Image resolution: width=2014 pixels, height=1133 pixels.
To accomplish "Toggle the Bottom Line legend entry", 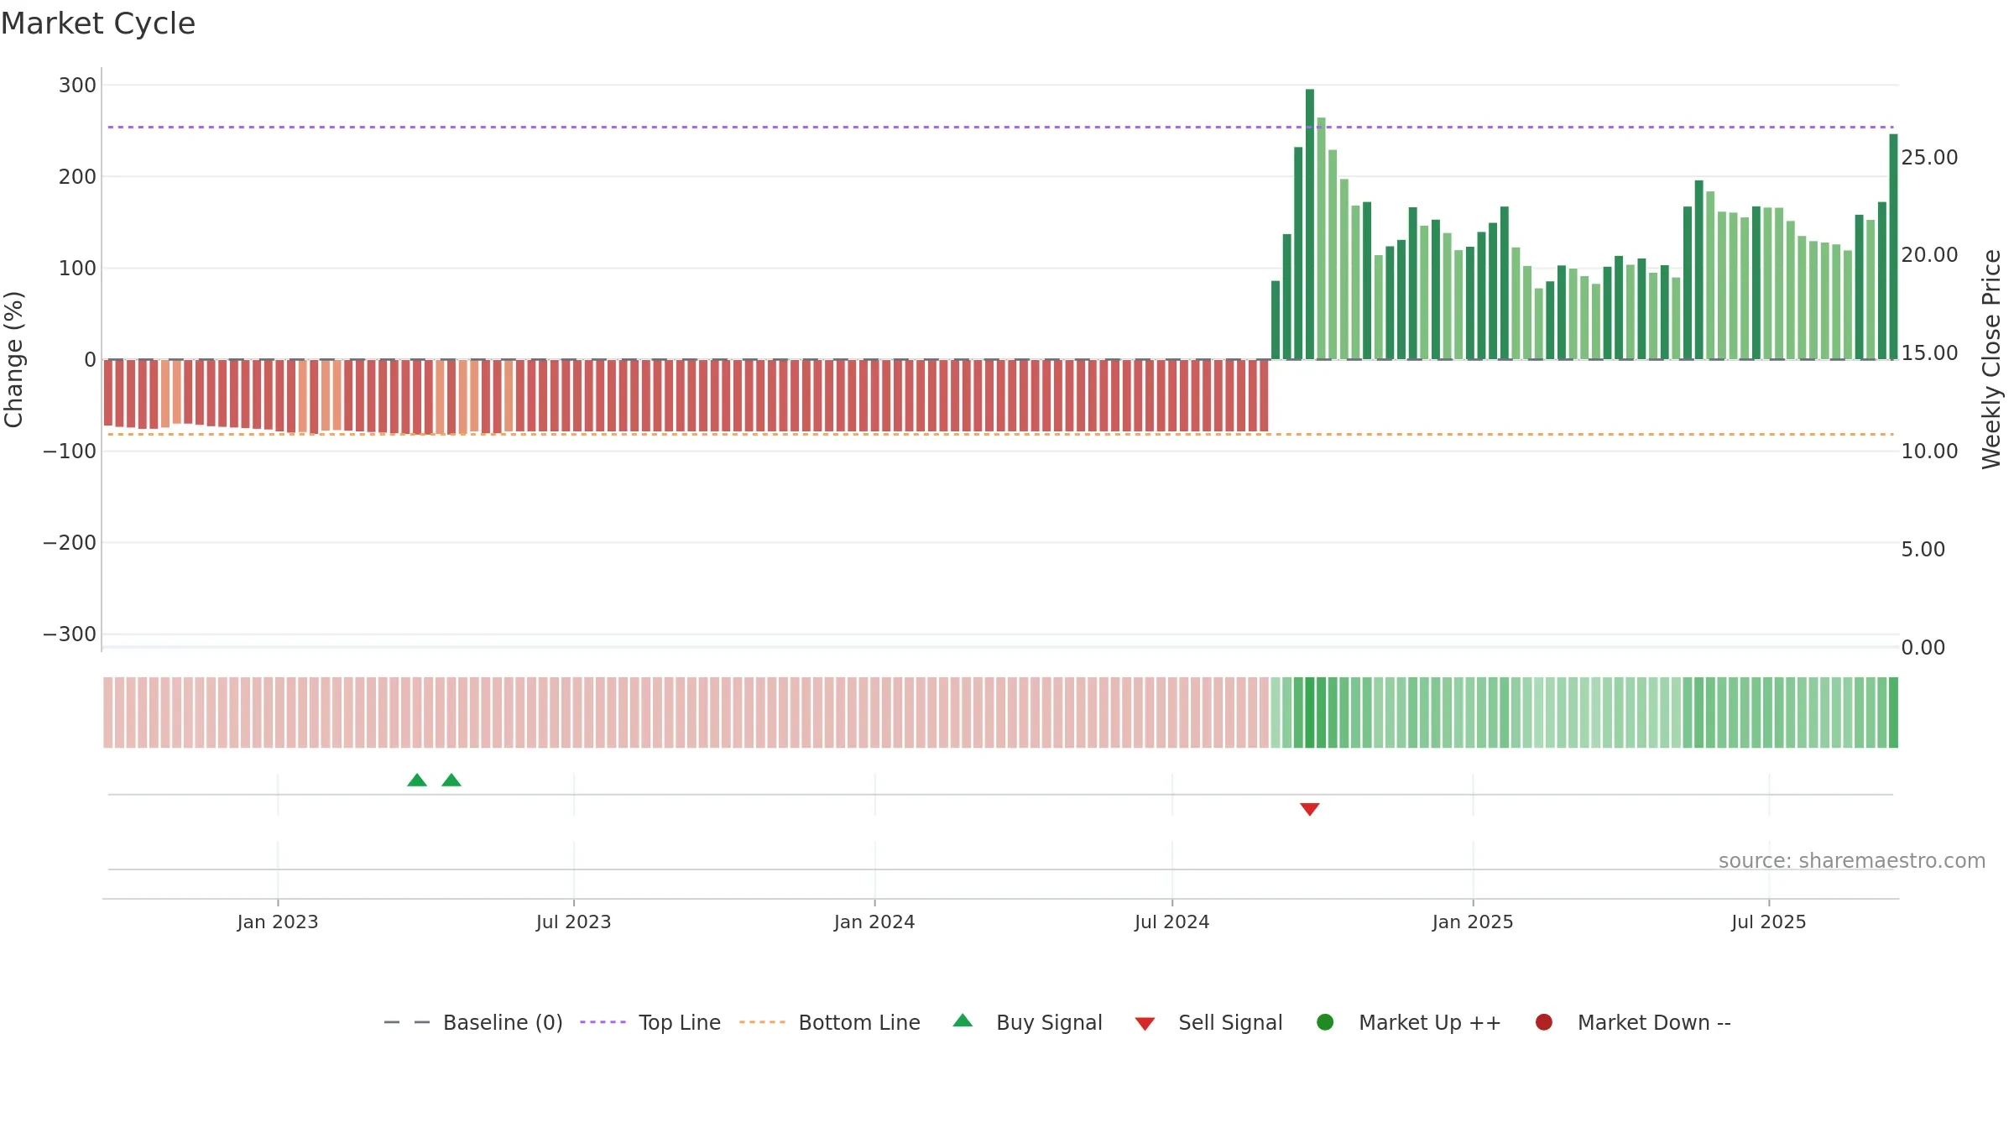I will pos(830,1022).
